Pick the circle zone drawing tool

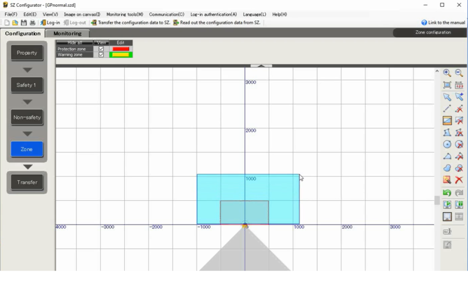447,144
